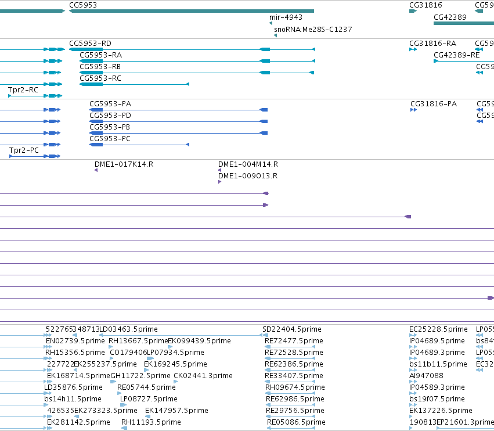Select the LP08727.5prime EST label
The height and width of the screenshot is (431, 494).
click(149, 399)
